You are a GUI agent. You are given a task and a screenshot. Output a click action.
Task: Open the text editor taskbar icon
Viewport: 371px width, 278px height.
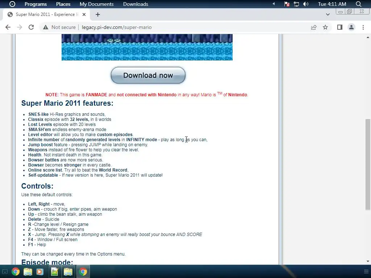(x=54, y=271)
